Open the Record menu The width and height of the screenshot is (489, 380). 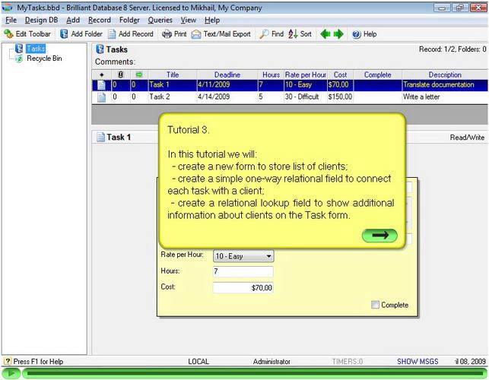[99, 21]
